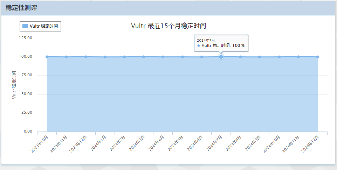The image size is (337, 170).
Task: Click the 50.00 y-axis label
Action: coord(27,94)
